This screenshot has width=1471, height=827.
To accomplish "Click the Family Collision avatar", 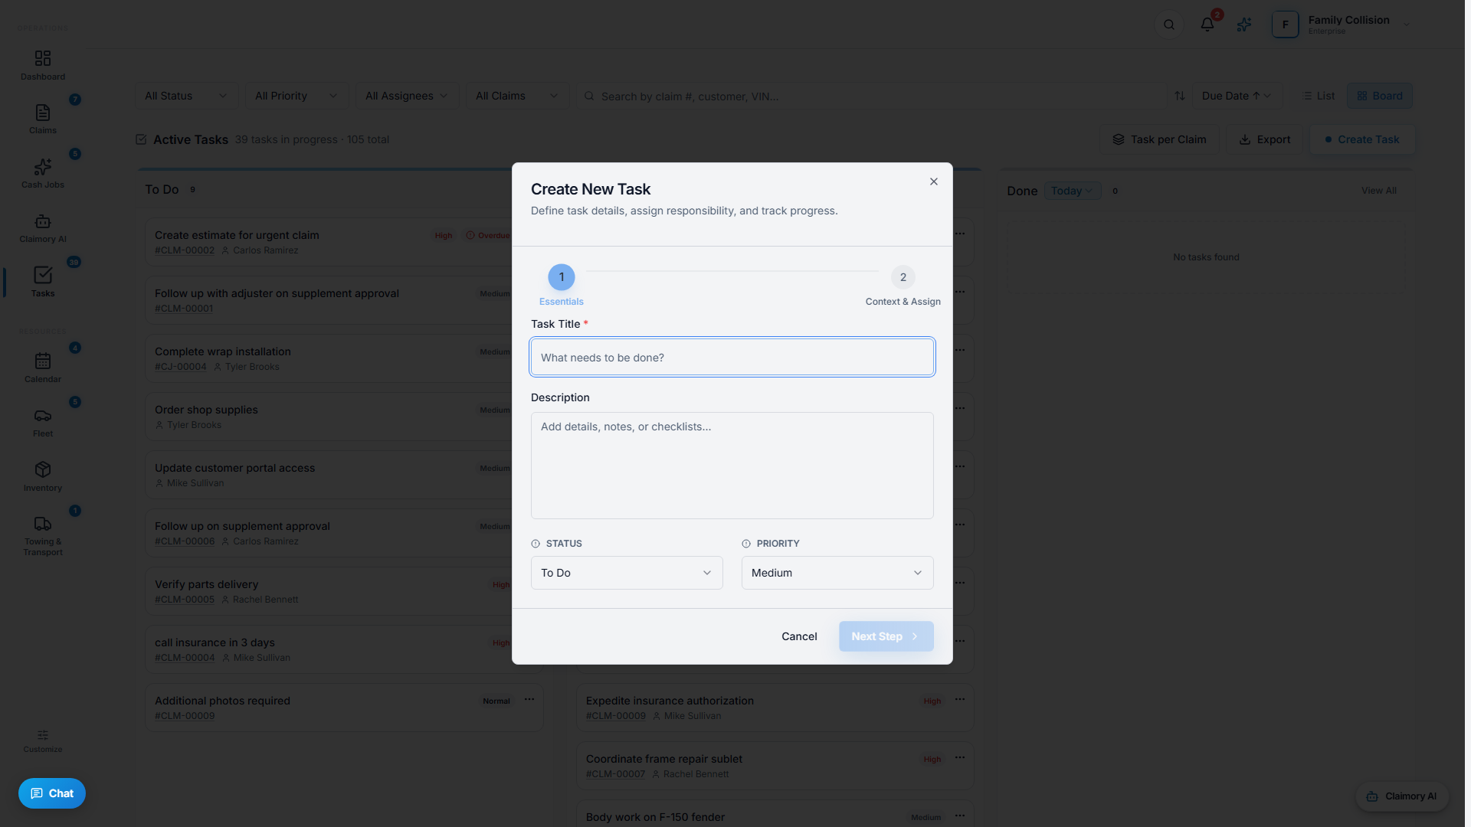I will 1285,25.
